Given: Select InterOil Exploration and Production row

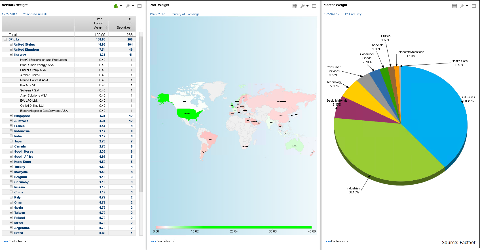Looking at the screenshot, I should [x=69, y=60].
